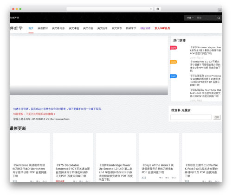Image resolution: width=232 pixels, height=196 pixels.
Task: Click the browser reload icon
Action: [x=151, y=9]
